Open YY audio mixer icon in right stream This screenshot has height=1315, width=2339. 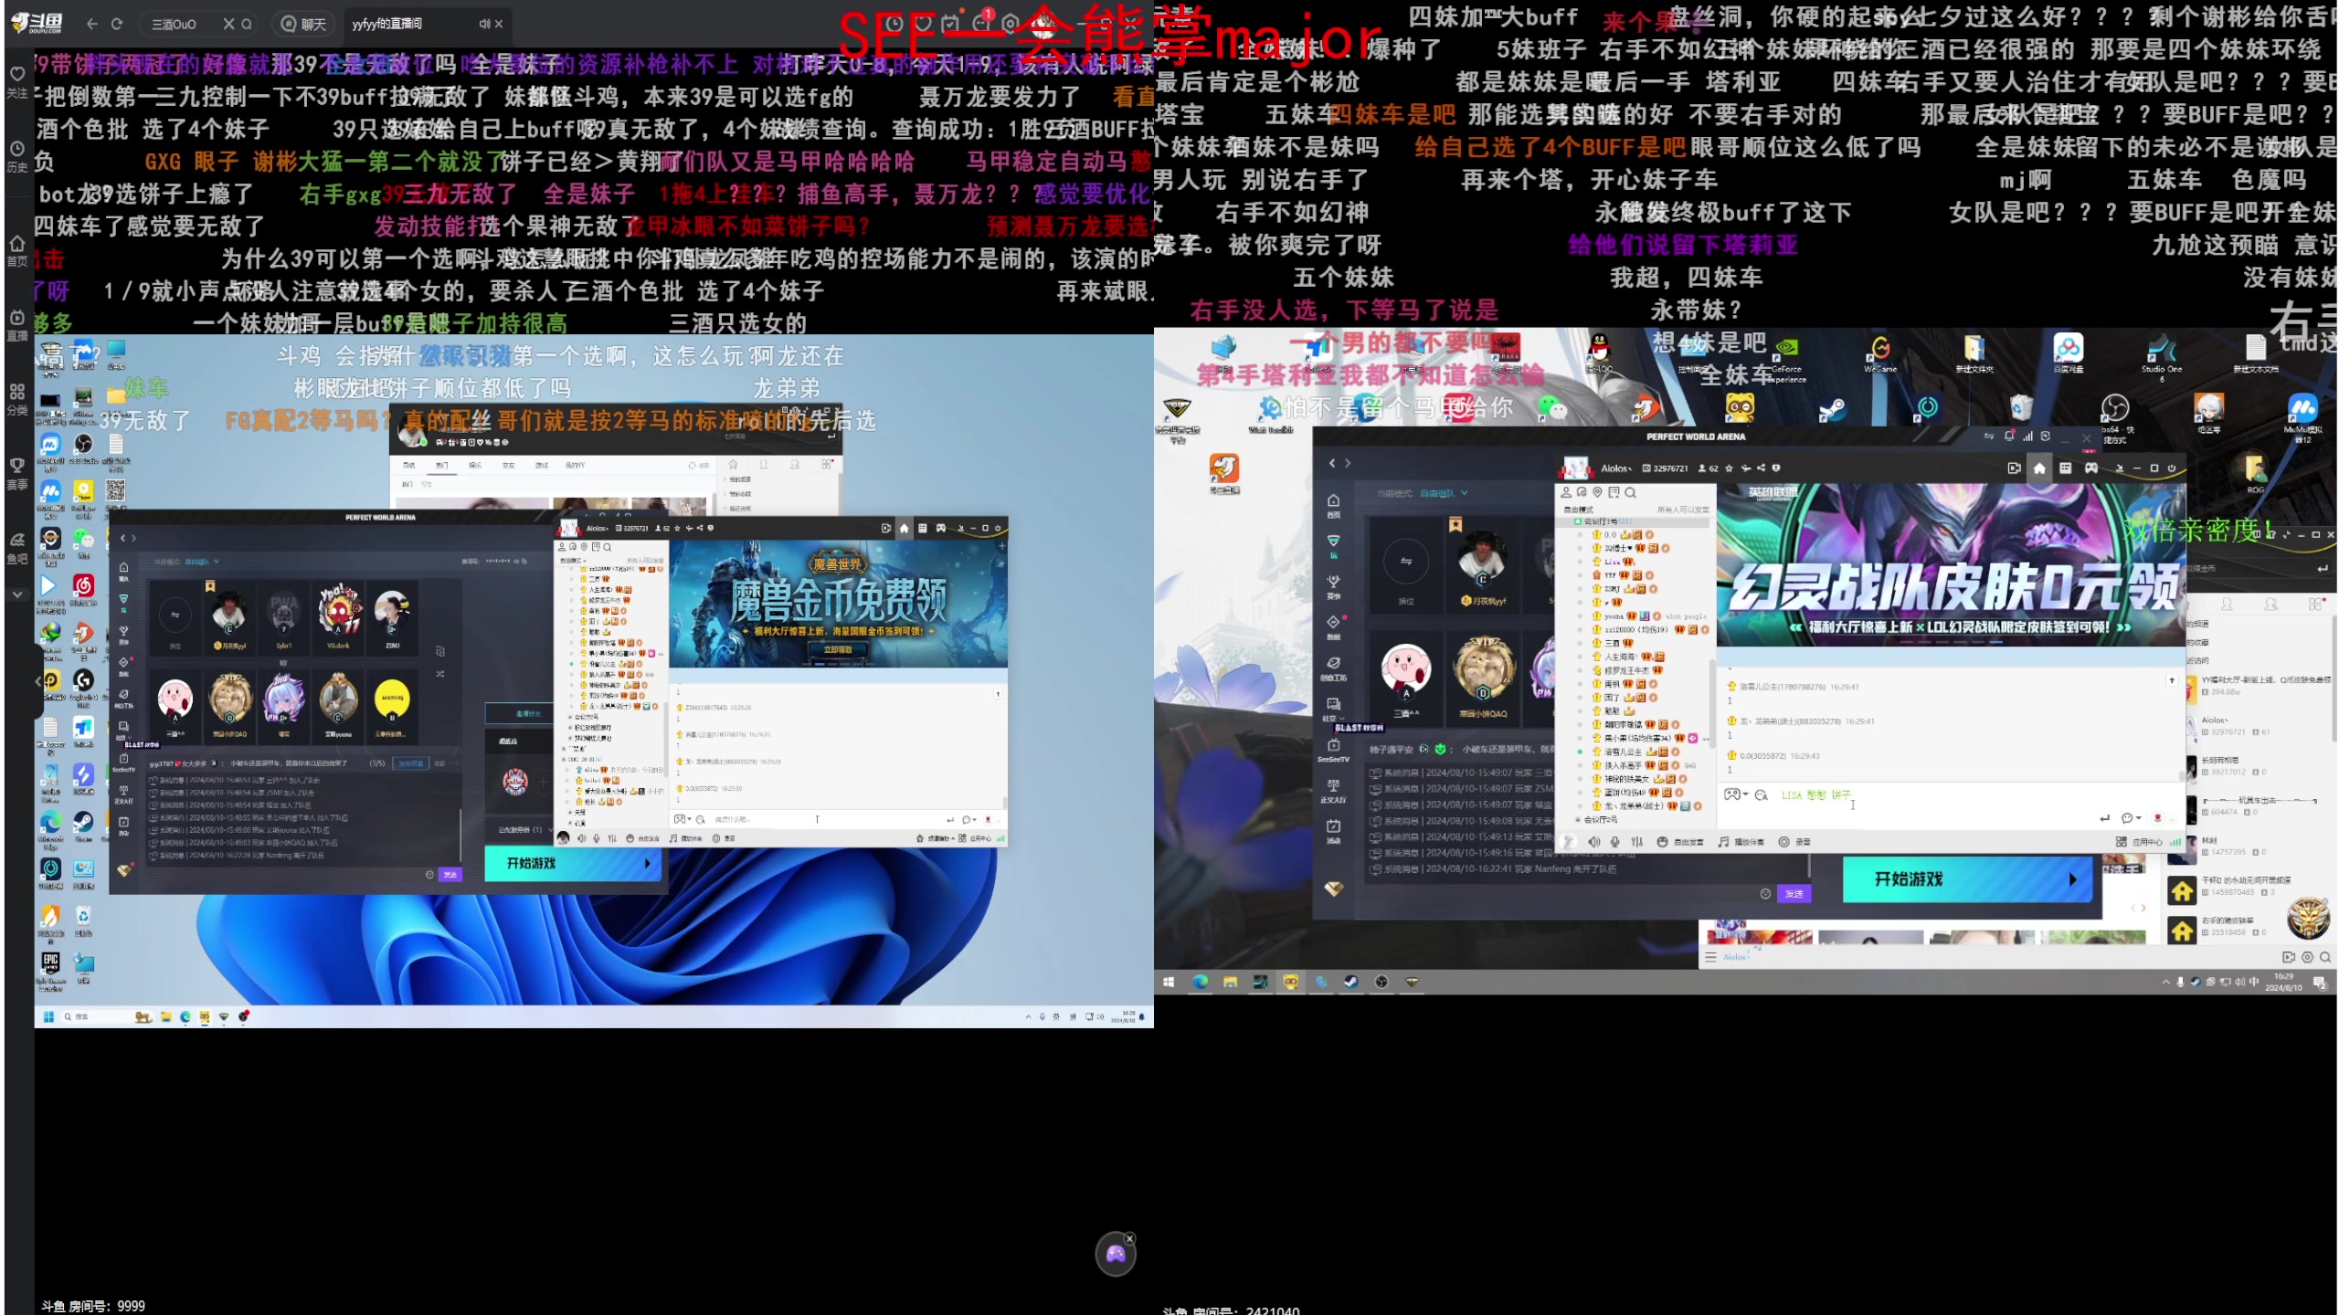coord(1636,842)
